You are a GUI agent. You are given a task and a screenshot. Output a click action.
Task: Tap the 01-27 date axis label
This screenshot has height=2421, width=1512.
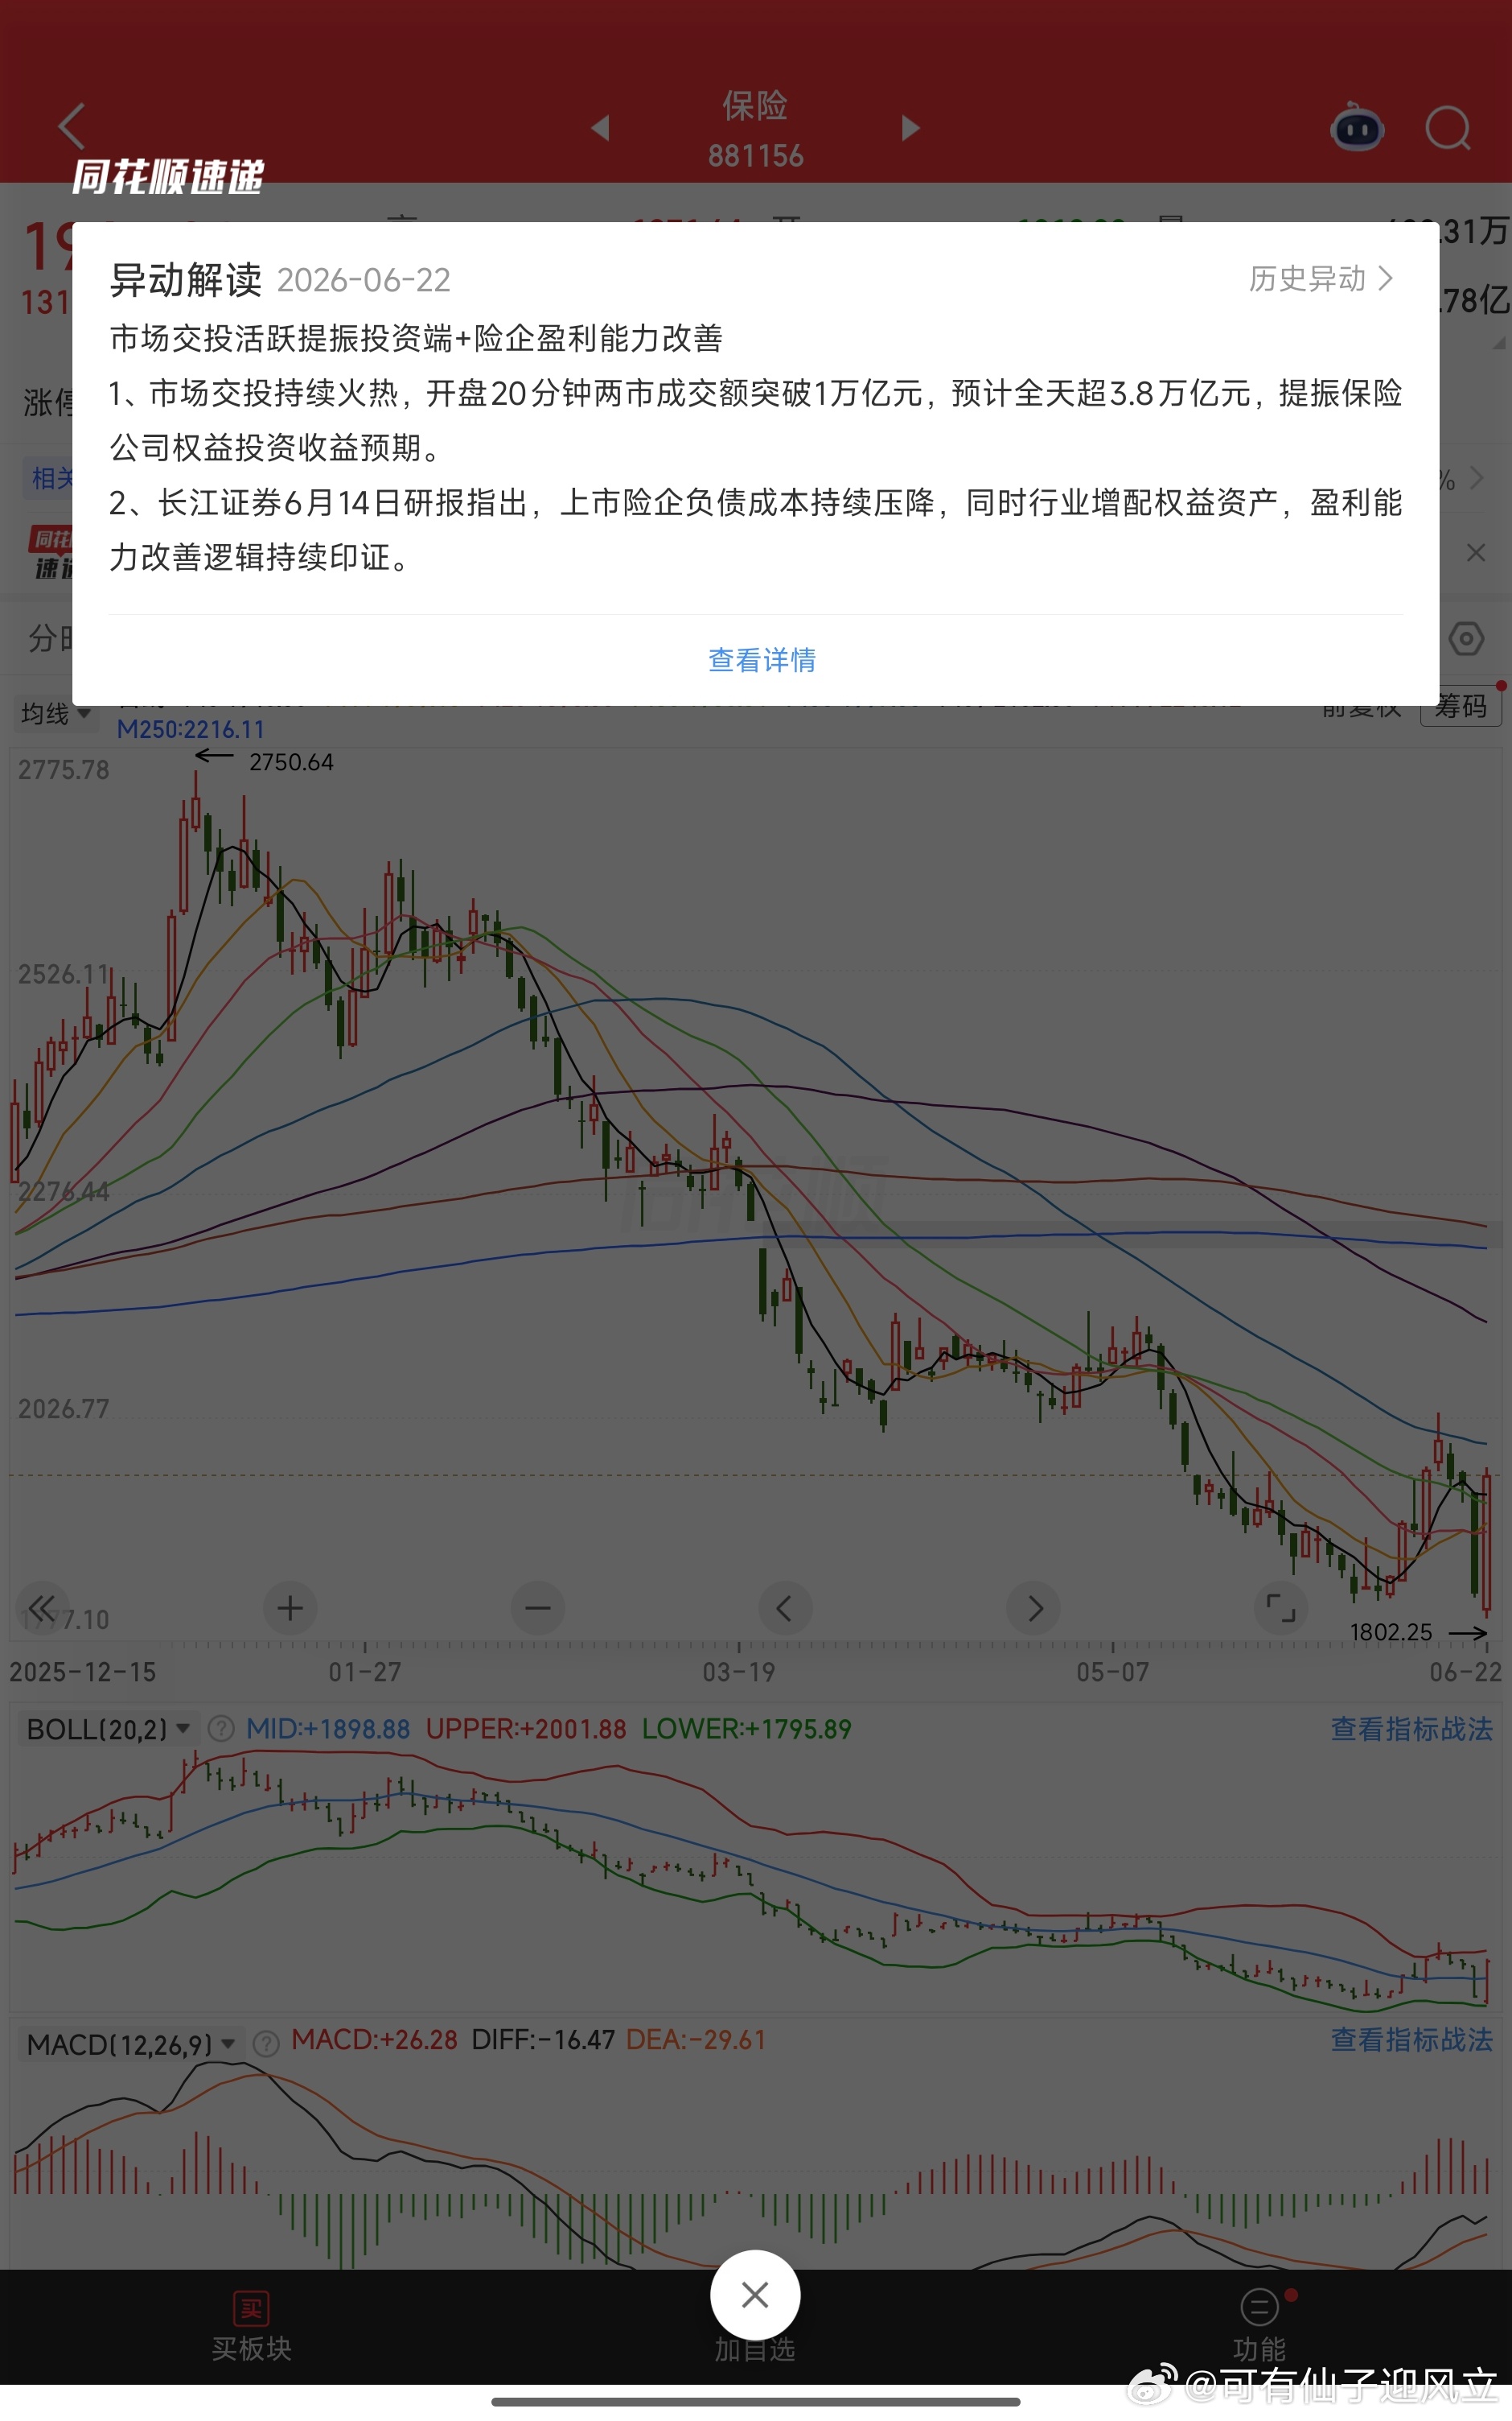click(x=364, y=1672)
